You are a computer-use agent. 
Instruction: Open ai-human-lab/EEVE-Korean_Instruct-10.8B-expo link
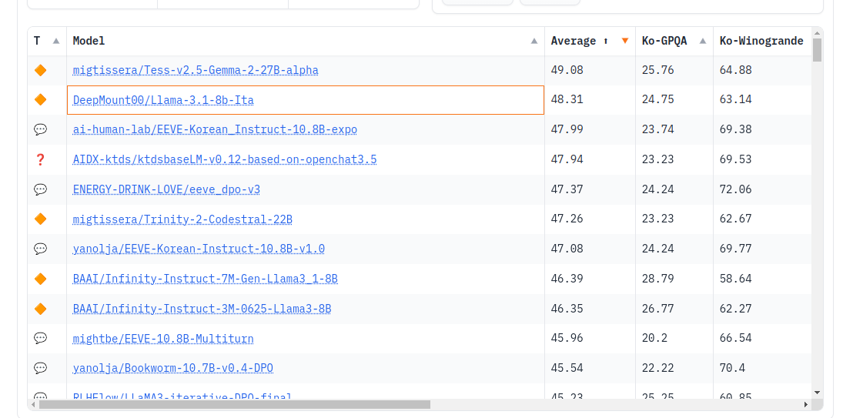click(x=215, y=130)
